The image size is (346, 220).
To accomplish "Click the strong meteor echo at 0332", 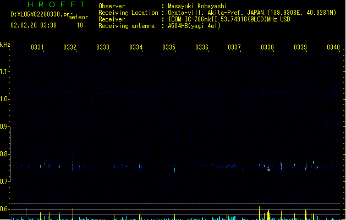I will pos(73,166).
